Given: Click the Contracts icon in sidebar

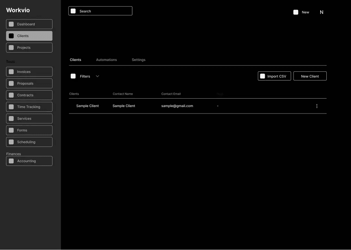Looking at the screenshot, I should [x=11, y=95].
